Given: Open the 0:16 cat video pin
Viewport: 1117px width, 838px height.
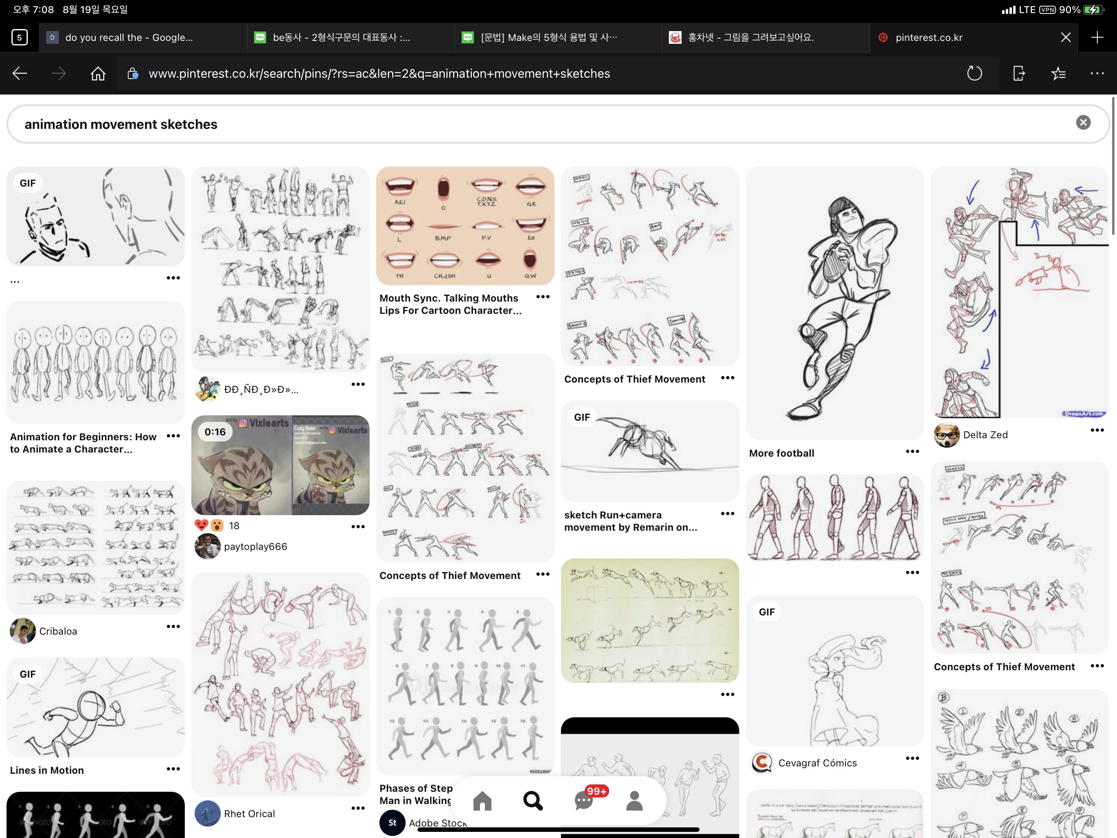Looking at the screenshot, I should [280, 465].
